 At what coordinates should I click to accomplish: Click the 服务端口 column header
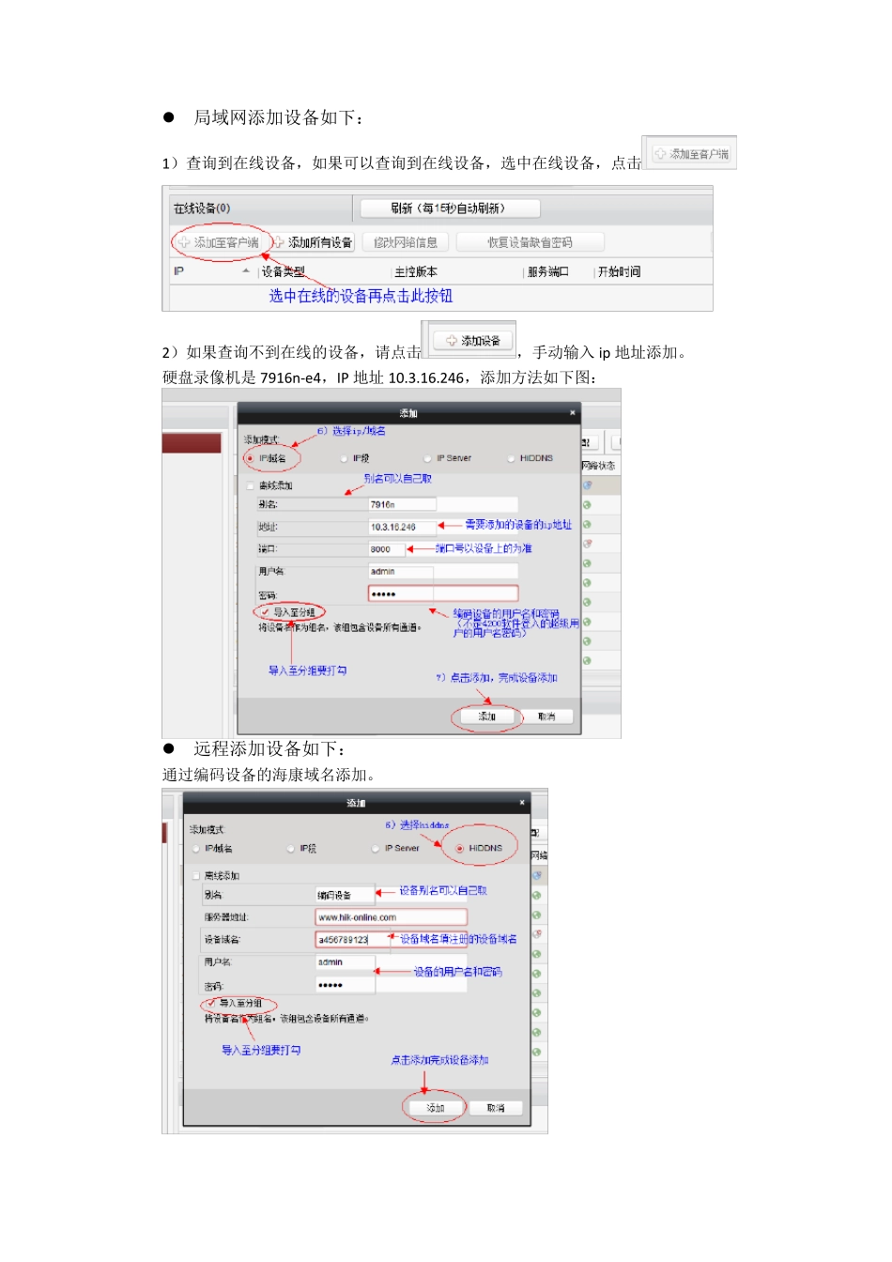(x=548, y=271)
